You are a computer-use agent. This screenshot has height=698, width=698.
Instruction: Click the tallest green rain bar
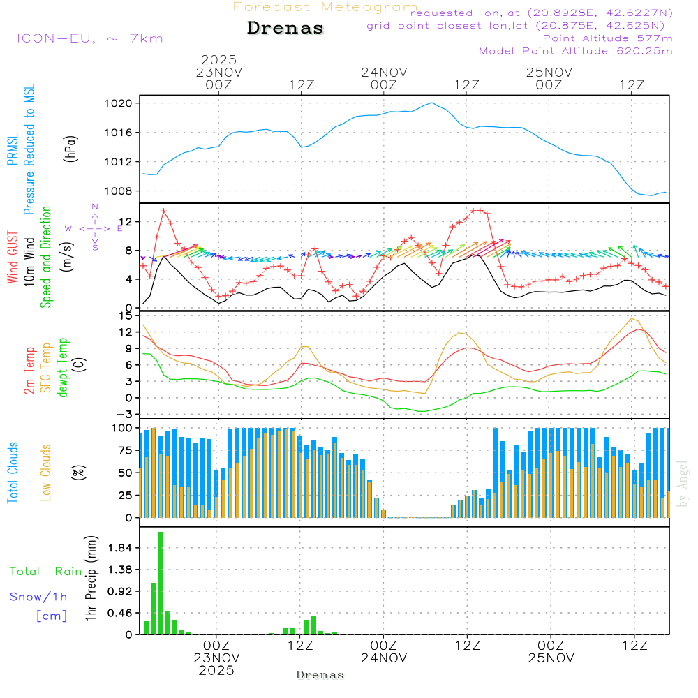[160, 583]
